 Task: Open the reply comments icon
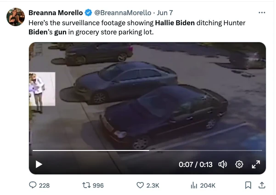pyautogui.click(x=33, y=185)
